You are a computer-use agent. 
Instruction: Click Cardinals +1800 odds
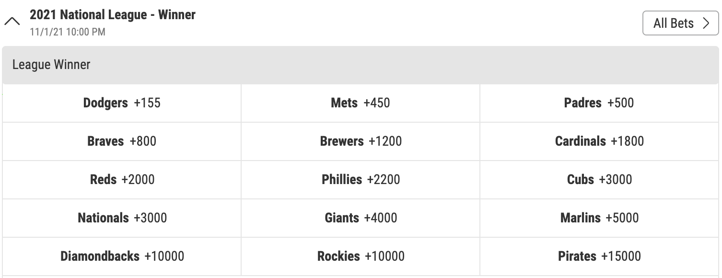[599, 141]
